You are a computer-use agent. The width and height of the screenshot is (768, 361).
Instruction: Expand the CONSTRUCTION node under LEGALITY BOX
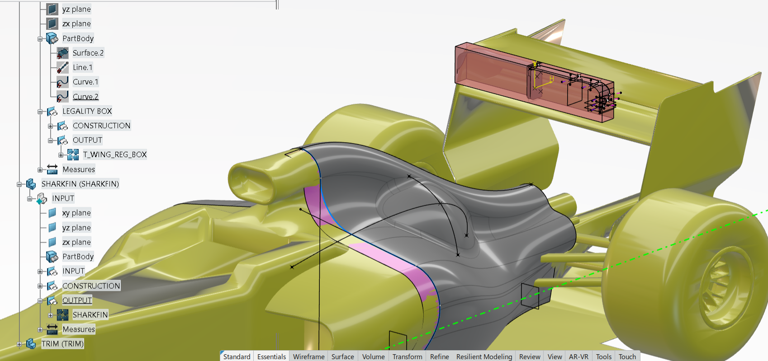click(51, 126)
